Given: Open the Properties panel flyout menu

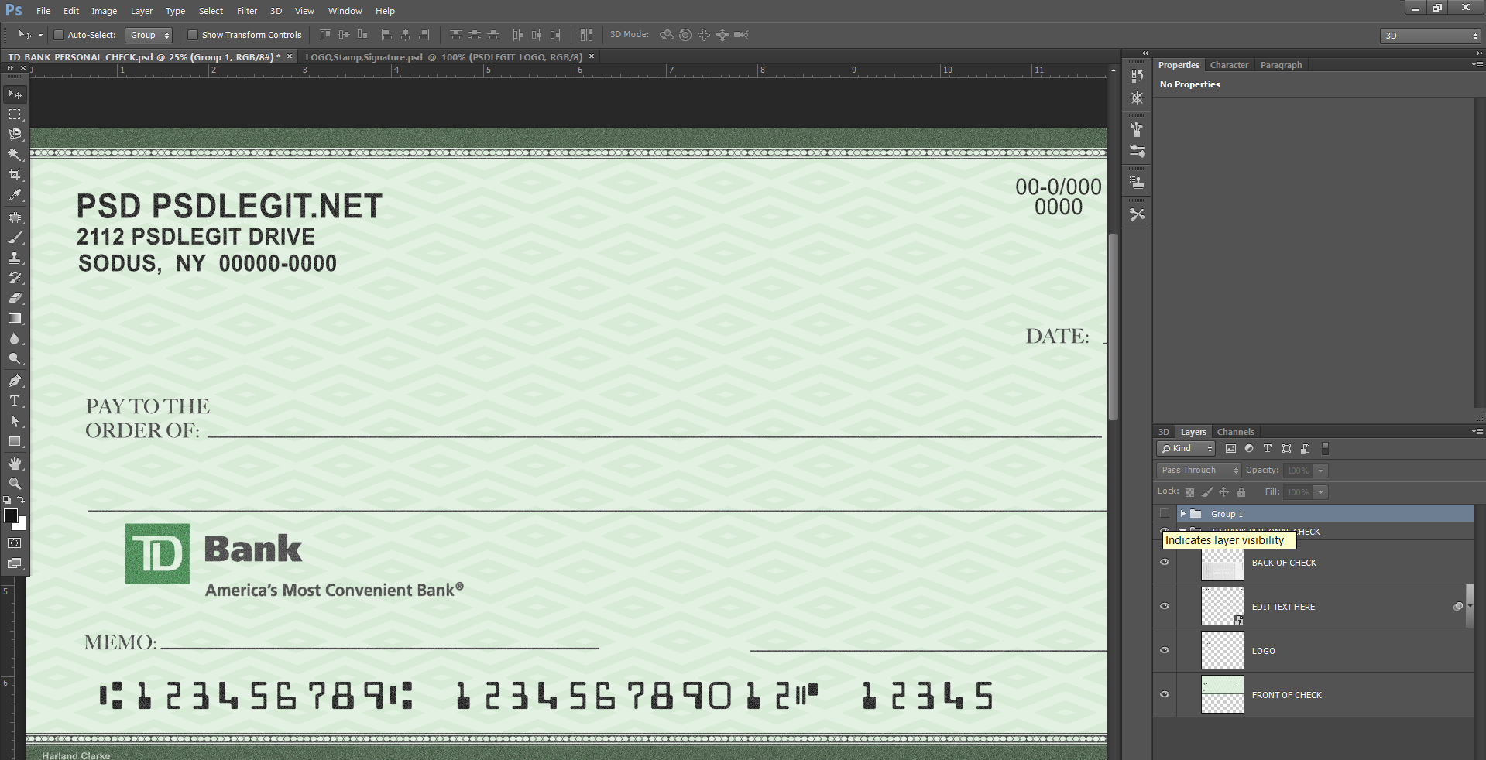Looking at the screenshot, I should click(1477, 65).
